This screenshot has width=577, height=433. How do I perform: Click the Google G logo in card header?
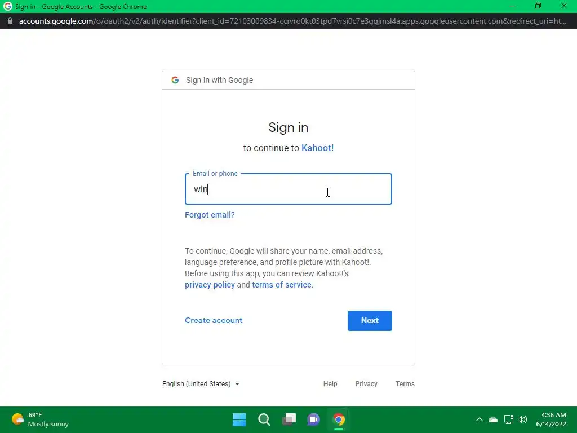(x=175, y=80)
